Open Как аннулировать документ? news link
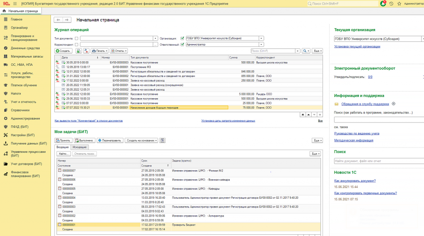Viewport: 424px width, 236px height. pyautogui.click(x=355, y=181)
